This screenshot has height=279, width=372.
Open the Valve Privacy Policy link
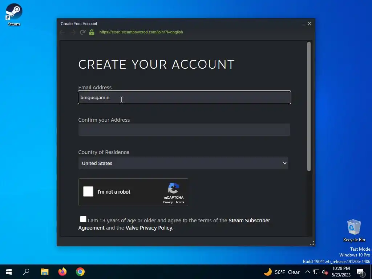(x=149, y=228)
